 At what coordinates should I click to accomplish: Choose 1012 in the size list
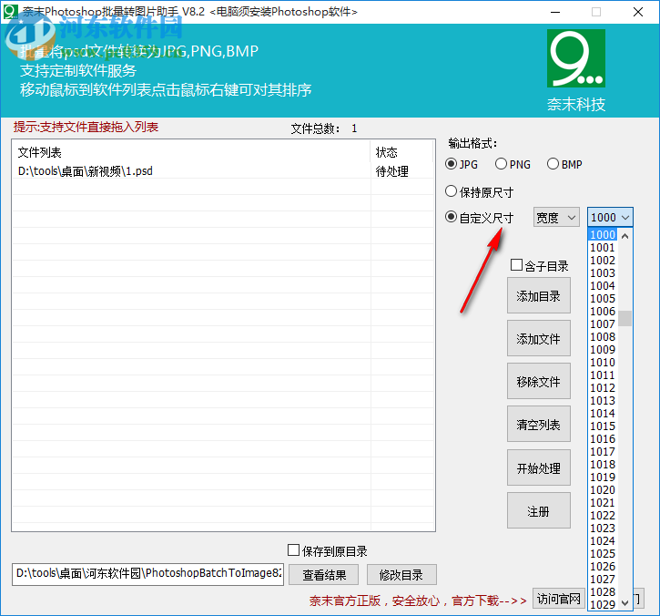[x=603, y=387]
